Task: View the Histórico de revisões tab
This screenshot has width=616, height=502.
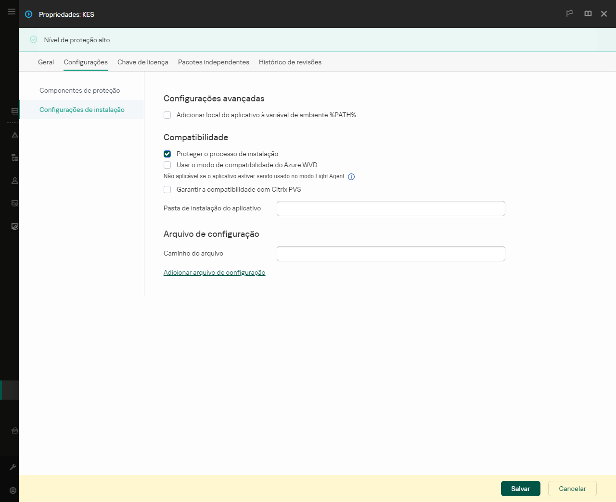Action: click(290, 62)
